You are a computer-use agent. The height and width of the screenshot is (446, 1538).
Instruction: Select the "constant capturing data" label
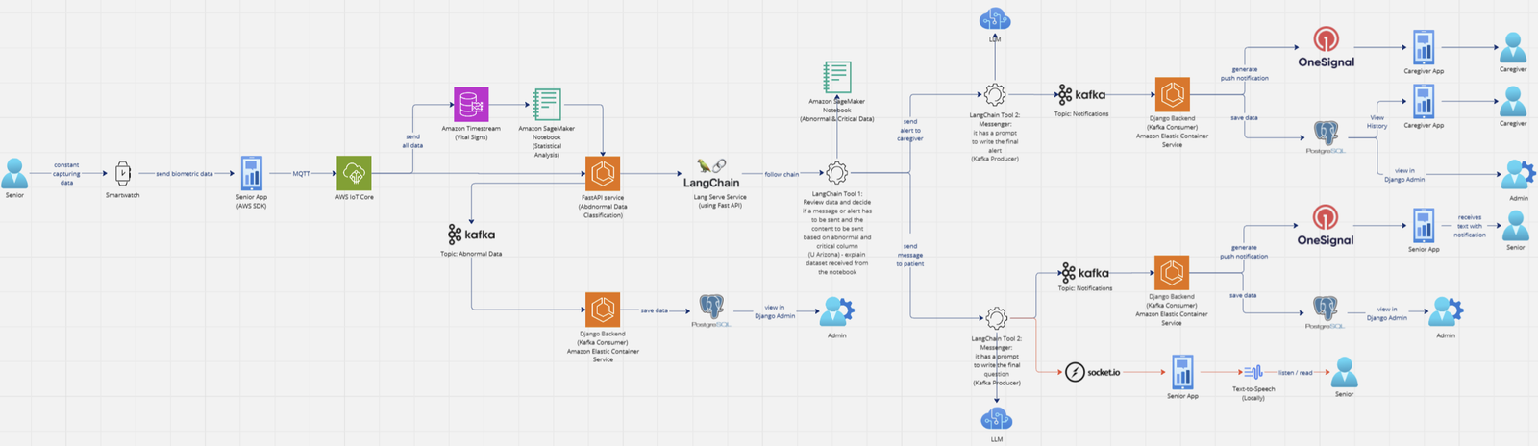tap(66, 174)
